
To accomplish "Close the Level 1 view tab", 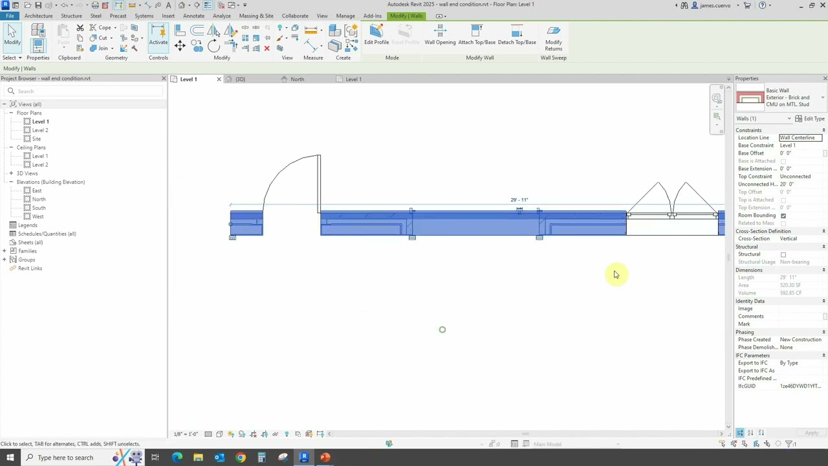I will 219,79.
